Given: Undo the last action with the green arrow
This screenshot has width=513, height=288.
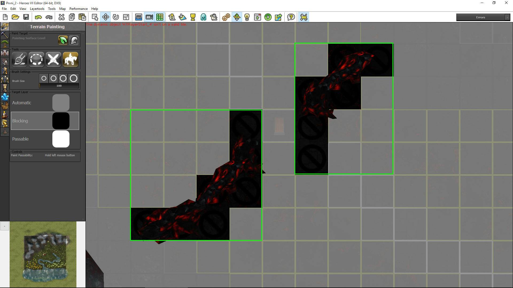Looking at the screenshot, I should (38, 17).
